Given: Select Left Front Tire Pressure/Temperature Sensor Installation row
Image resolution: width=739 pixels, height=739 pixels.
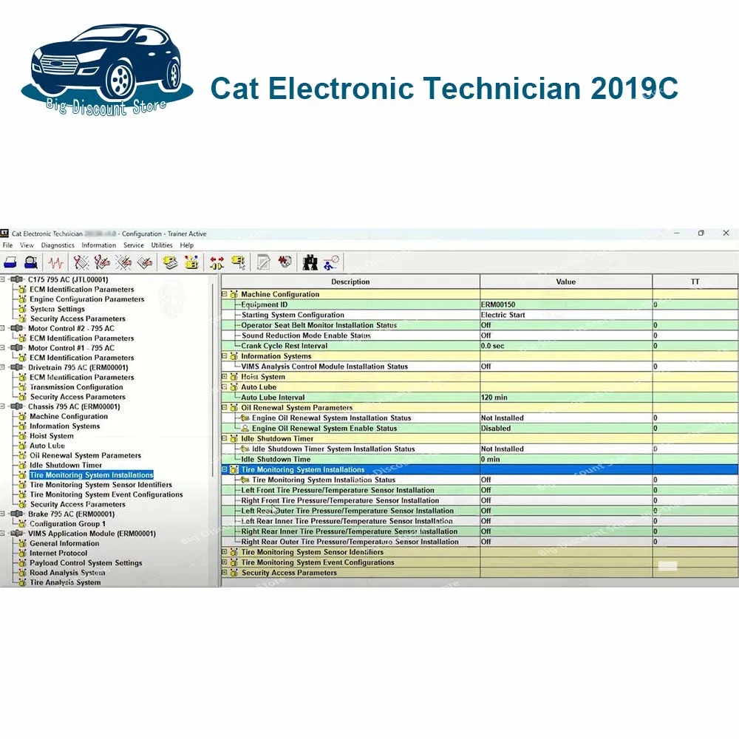Looking at the screenshot, I should 480,490.
